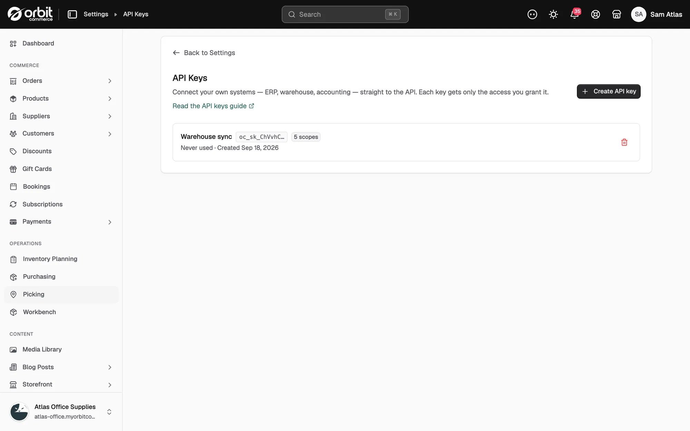Click Back to Settings link
This screenshot has height=431, width=690.
(x=204, y=53)
